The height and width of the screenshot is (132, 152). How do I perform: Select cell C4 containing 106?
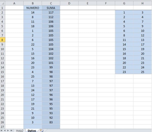click(x=51, y=22)
